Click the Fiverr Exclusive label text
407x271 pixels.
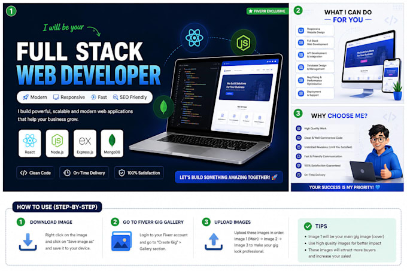click(x=269, y=11)
